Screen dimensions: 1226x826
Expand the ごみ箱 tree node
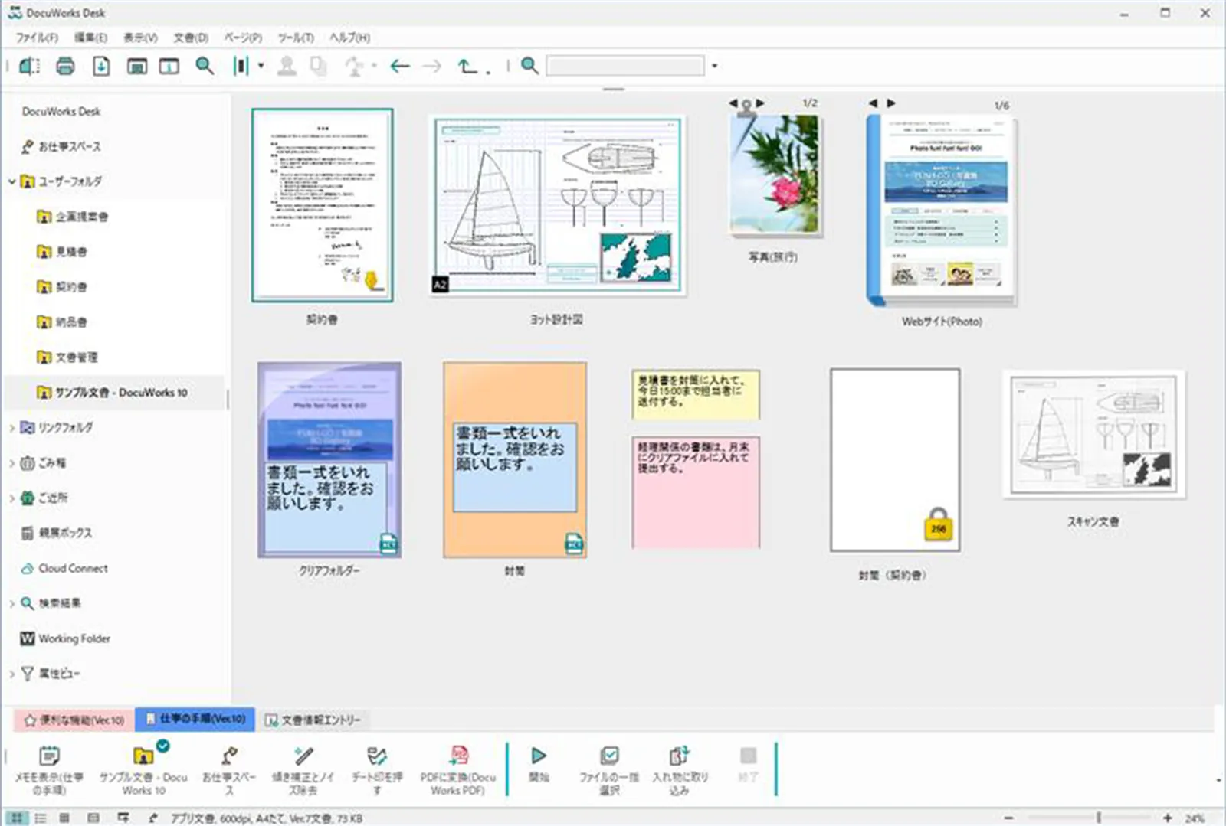pos(11,462)
